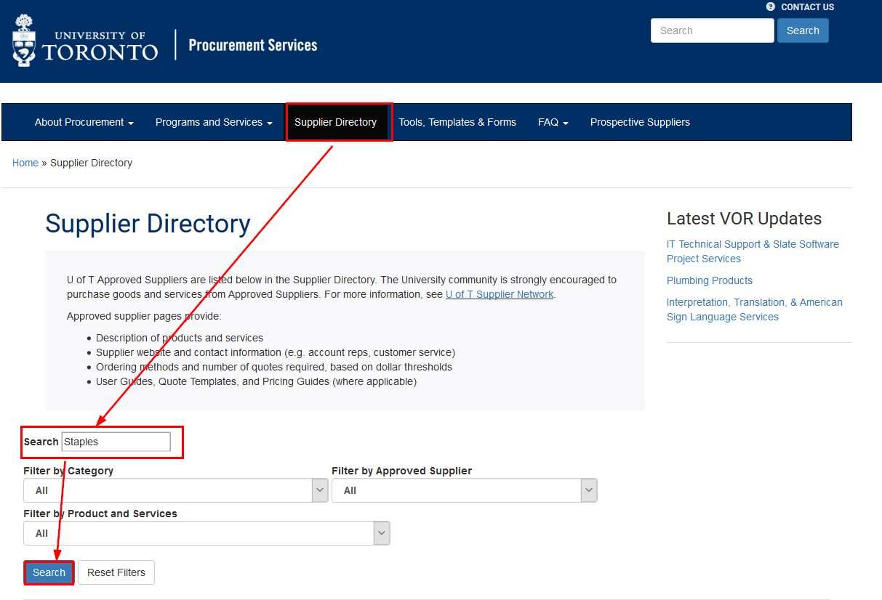Image resolution: width=882 pixels, height=600 pixels.
Task: Click the University of Toronto crest logo
Action: click(x=25, y=41)
